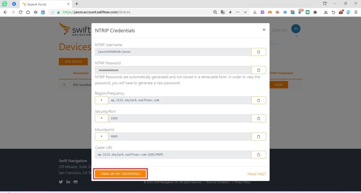Click the scissors screenshot icon
This screenshot has width=361, height=193.
(x=255, y=12)
